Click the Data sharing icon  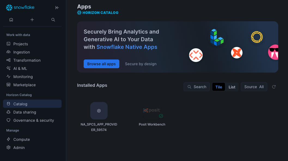pos(8,112)
